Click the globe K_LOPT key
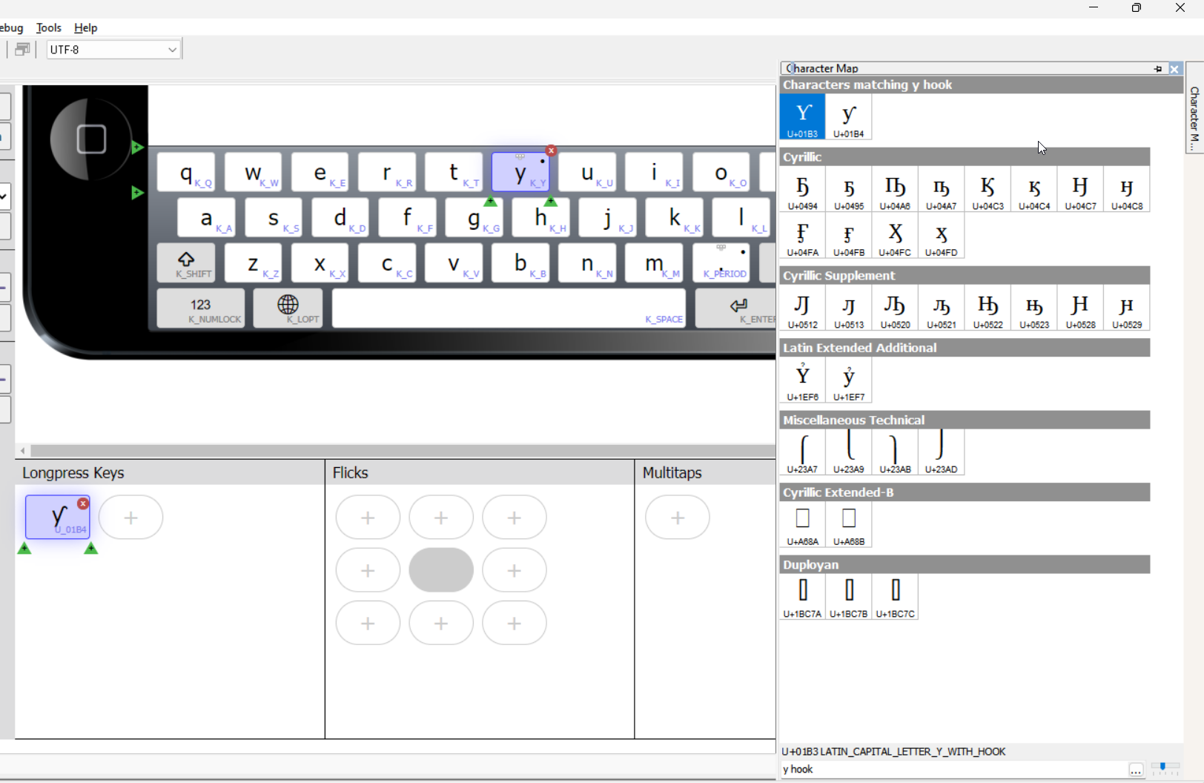This screenshot has height=783, width=1204. click(288, 308)
